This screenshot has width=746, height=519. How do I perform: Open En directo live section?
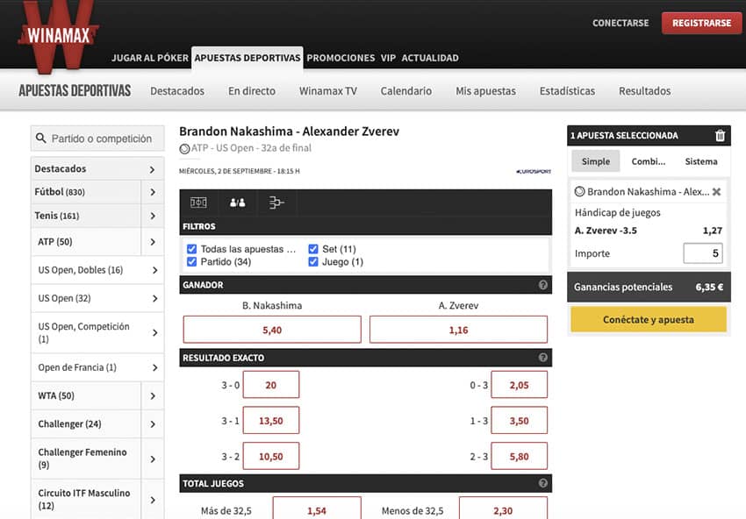[252, 91]
